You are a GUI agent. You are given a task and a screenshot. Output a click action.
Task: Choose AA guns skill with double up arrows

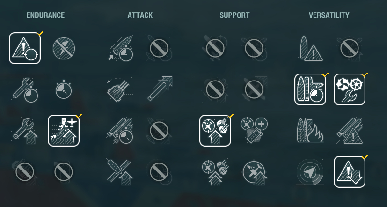pyautogui.click(x=215, y=172)
